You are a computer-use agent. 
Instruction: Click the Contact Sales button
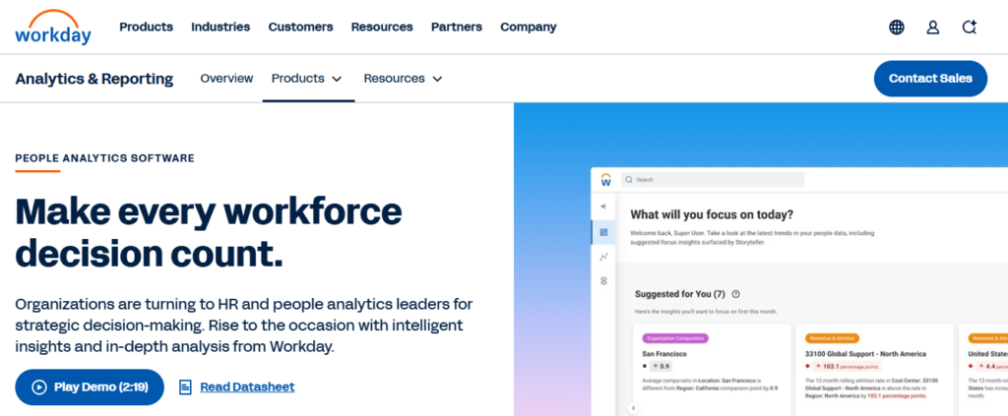(930, 79)
